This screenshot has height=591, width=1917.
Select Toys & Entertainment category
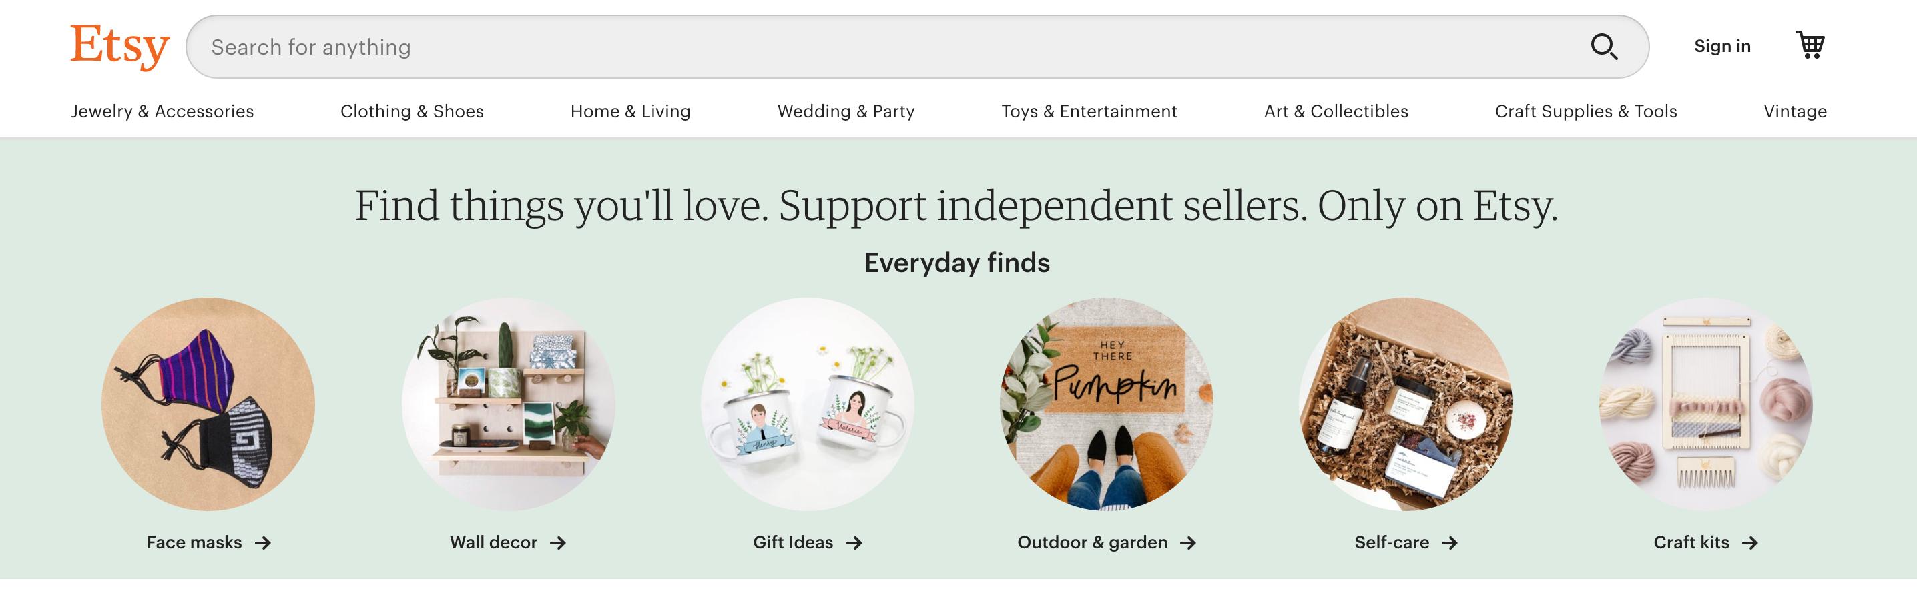tap(1089, 111)
